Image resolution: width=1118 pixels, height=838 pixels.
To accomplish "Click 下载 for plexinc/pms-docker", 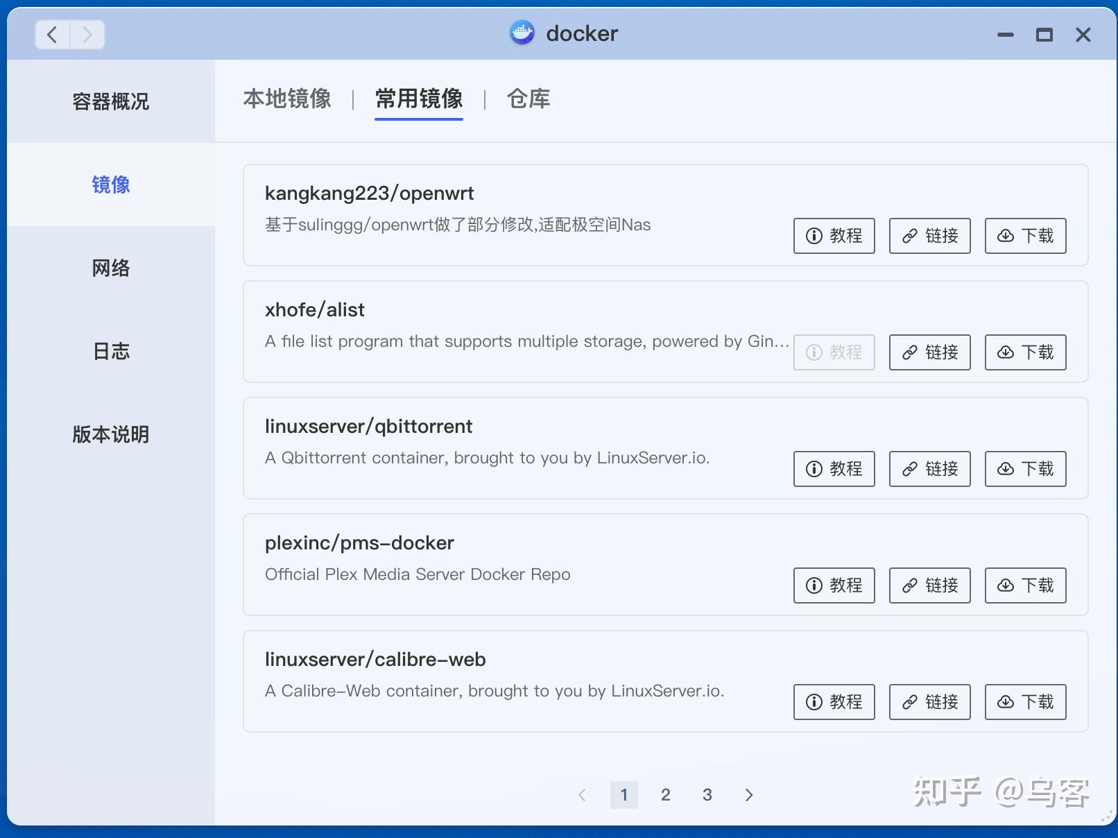I will (x=1026, y=585).
